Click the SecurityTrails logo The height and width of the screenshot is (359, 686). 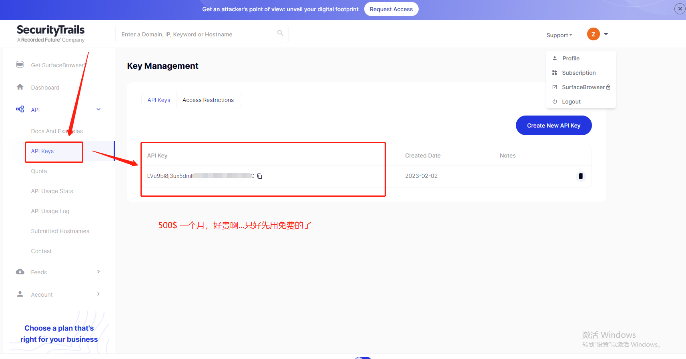pos(51,34)
